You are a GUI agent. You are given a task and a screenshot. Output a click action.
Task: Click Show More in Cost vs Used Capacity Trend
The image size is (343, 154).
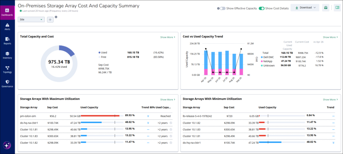330,37
